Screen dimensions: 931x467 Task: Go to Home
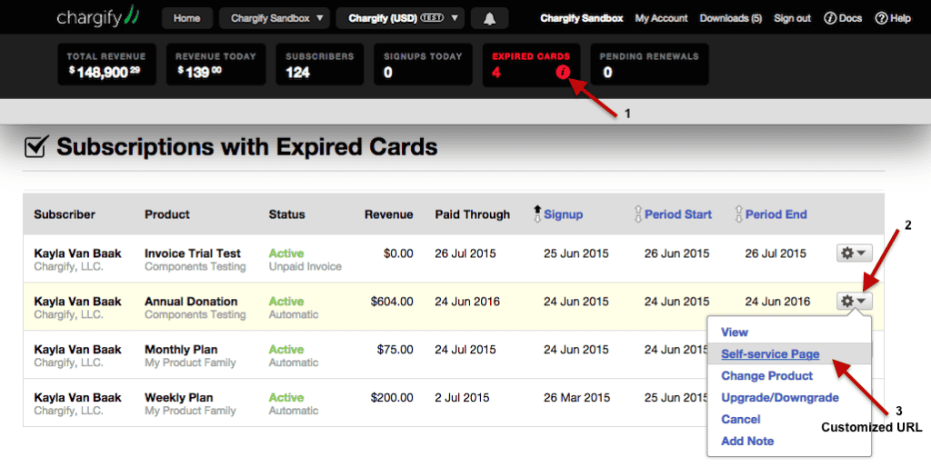186,18
